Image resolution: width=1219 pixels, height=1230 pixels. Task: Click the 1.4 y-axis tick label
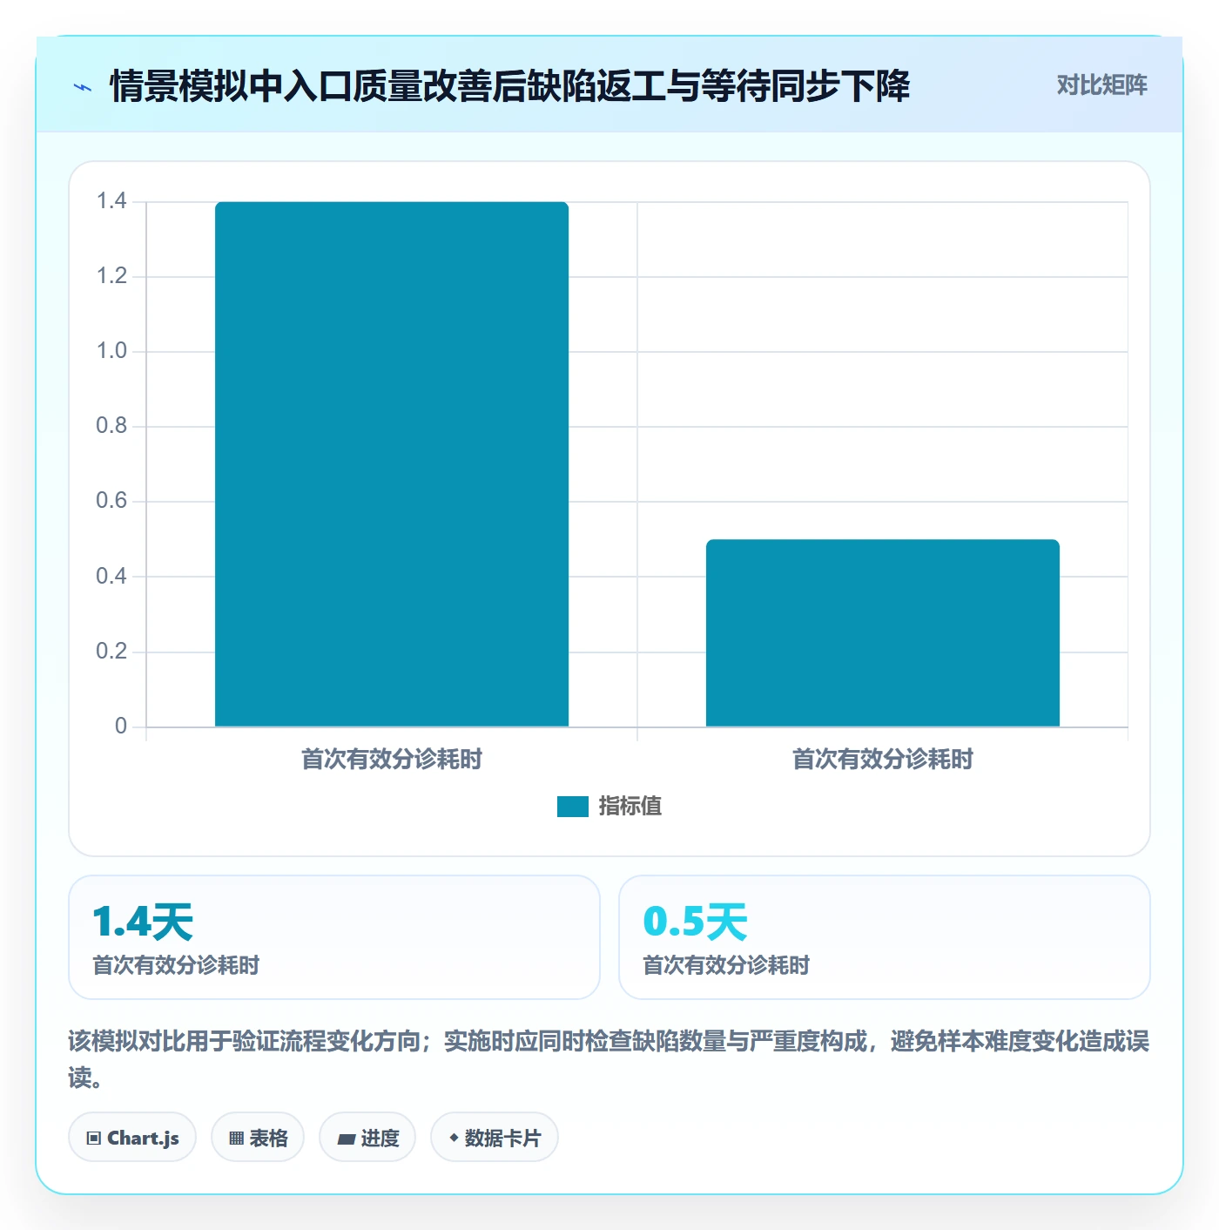pos(111,201)
